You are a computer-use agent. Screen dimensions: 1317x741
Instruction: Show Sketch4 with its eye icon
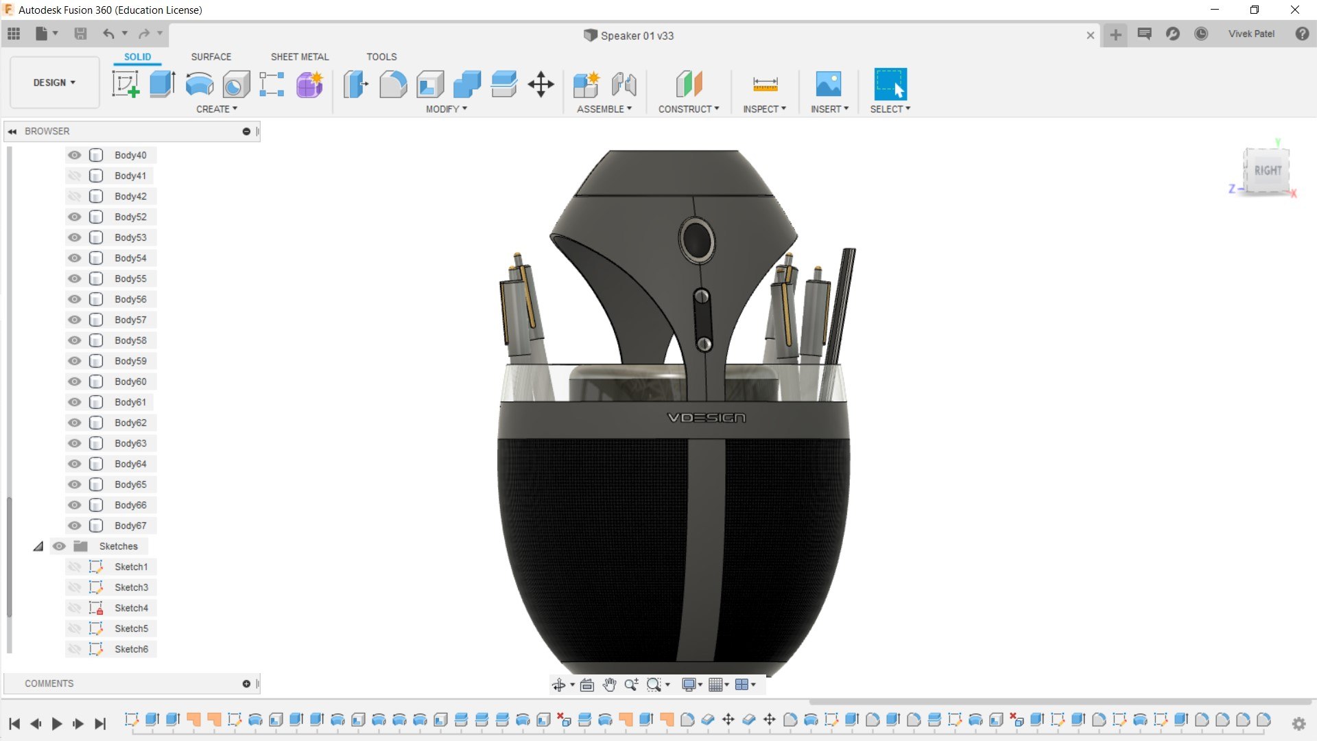(x=74, y=608)
